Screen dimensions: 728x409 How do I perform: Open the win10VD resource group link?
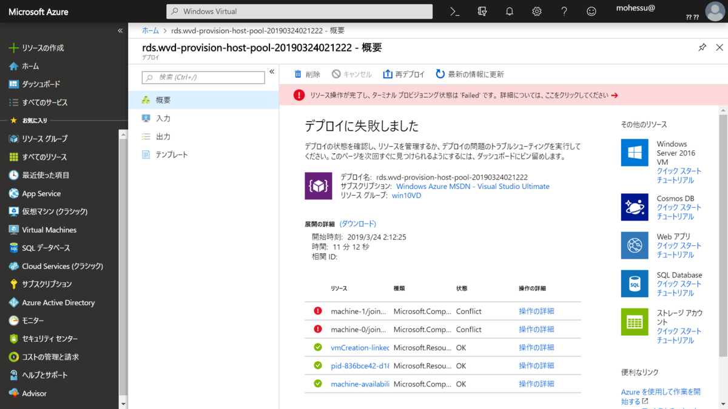(406, 196)
